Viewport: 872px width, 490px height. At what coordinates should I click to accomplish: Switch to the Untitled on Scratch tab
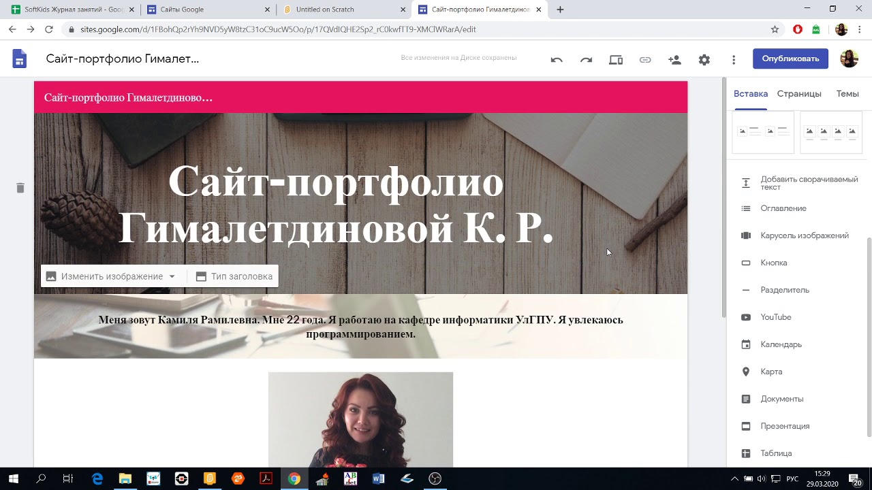(x=344, y=10)
